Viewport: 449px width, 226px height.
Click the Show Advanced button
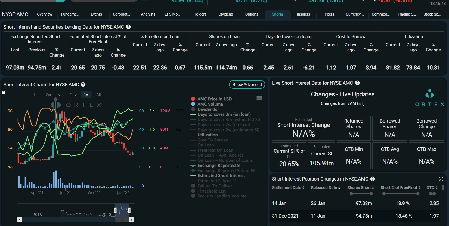coord(247,85)
